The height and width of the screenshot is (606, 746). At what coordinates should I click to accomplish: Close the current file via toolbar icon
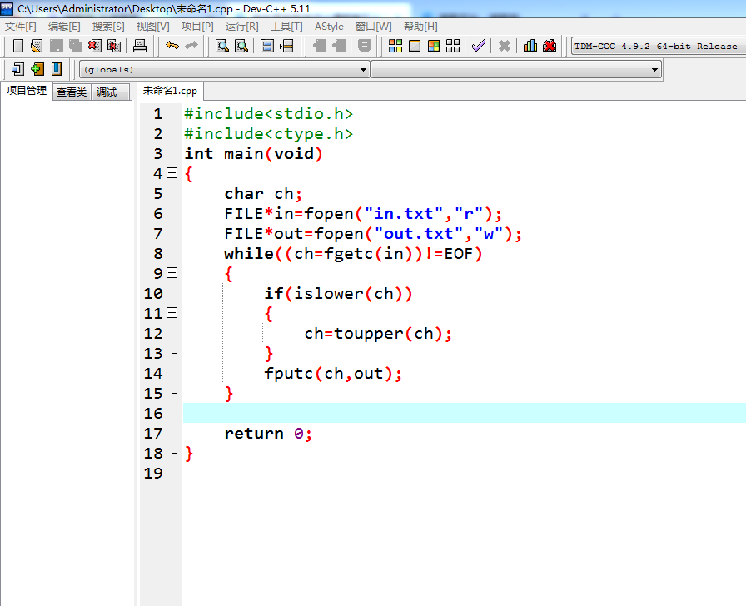pos(95,46)
